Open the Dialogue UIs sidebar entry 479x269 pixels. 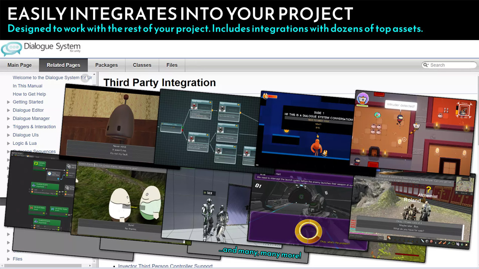click(25, 135)
